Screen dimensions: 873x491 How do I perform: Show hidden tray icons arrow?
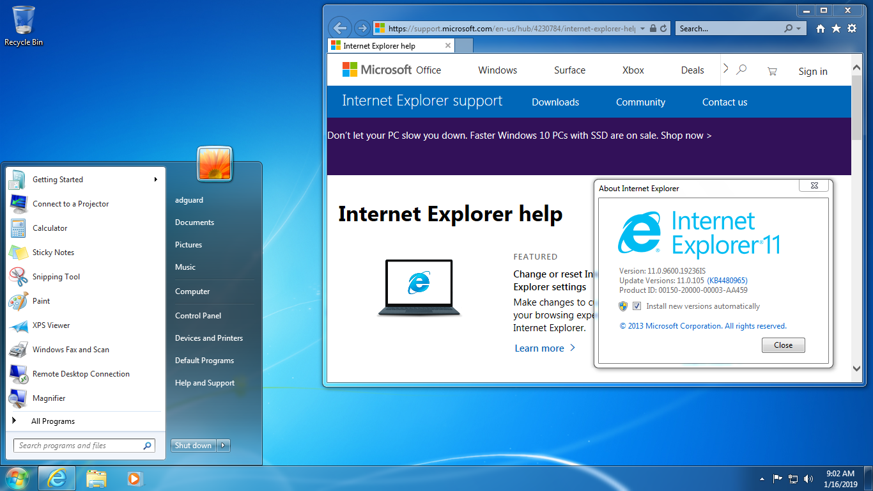tap(762, 479)
